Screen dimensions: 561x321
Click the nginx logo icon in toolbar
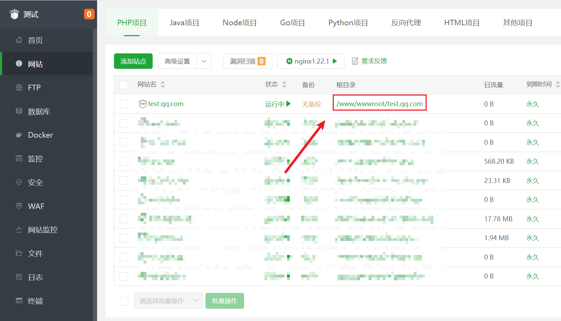[x=289, y=61]
